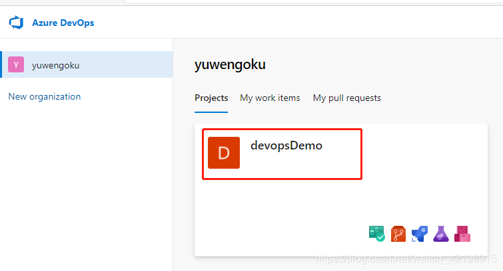Switch to the My work items tab
The height and width of the screenshot is (271, 503).
click(x=270, y=98)
